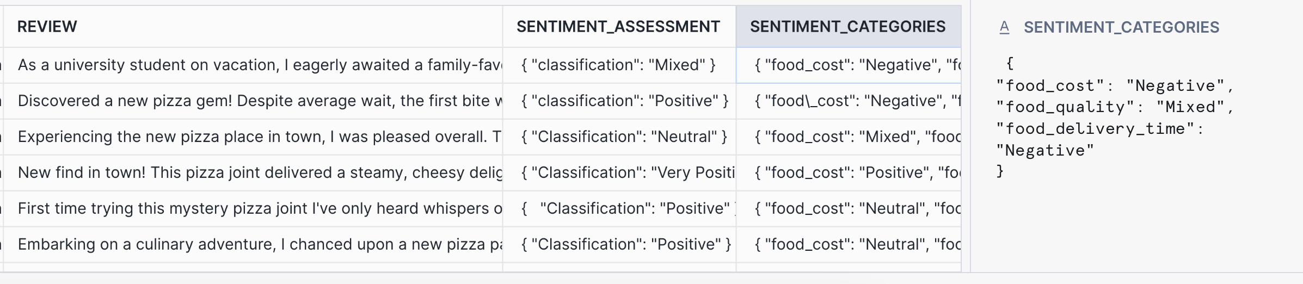Click the highlighted SENTIMENT_CATEGORIES column header

[847, 27]
